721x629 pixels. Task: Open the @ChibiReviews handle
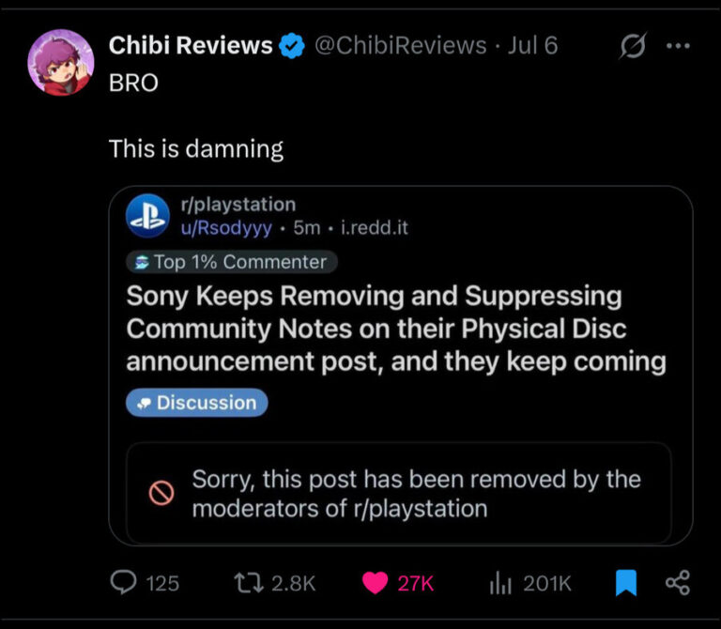(x=401, y=45)
